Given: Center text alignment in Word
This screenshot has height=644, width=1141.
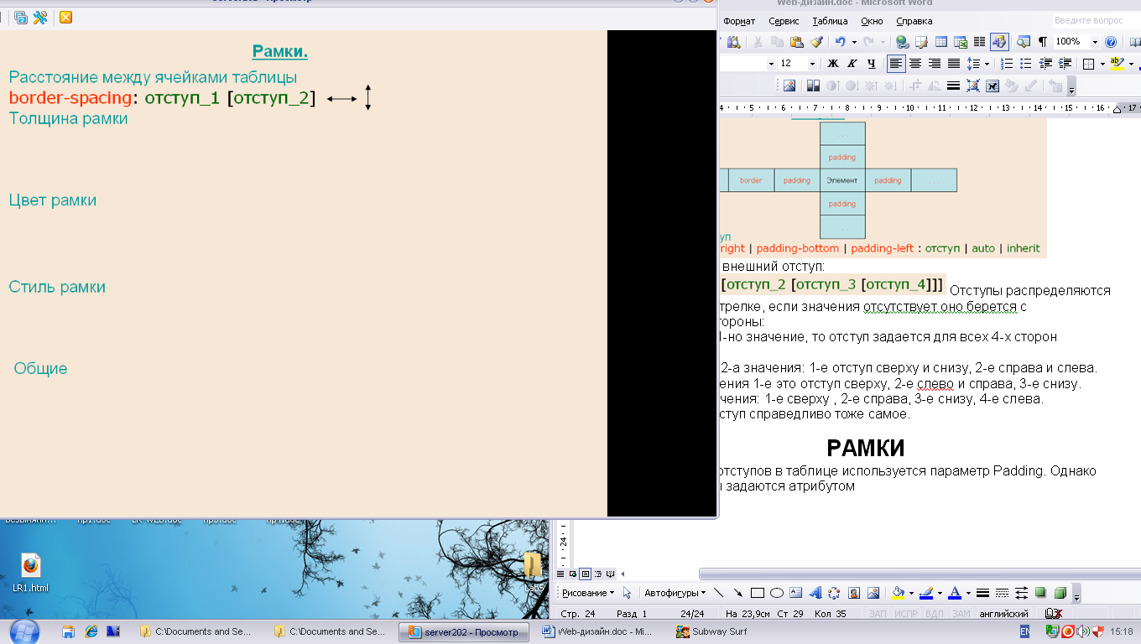Looking at the screenshot, I should click(x=915, y=64).
